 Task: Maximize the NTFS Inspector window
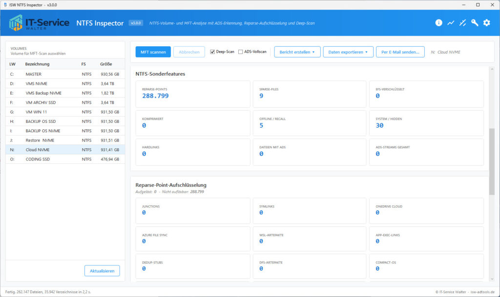click(x=478, y=5)
